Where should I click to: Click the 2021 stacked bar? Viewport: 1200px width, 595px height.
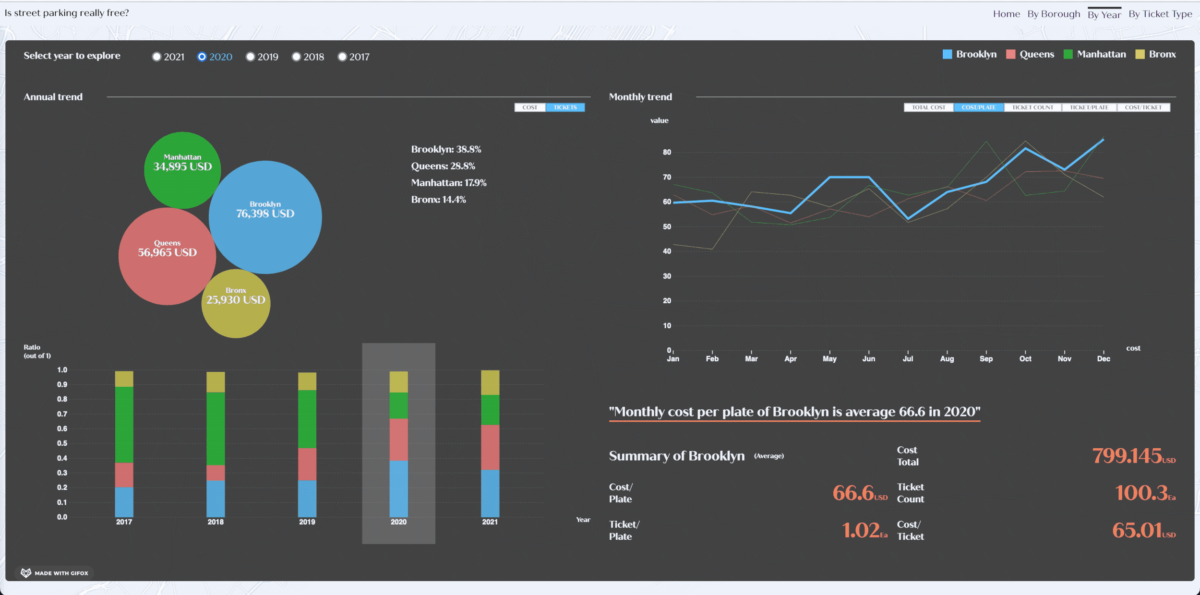[490, 443]
